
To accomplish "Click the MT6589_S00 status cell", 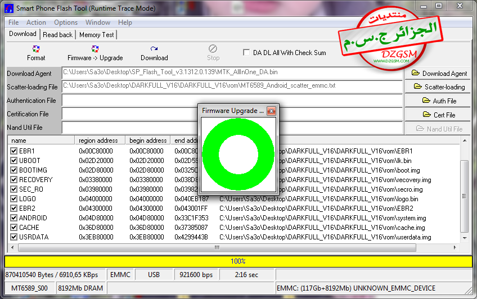I will click(29, 288).
